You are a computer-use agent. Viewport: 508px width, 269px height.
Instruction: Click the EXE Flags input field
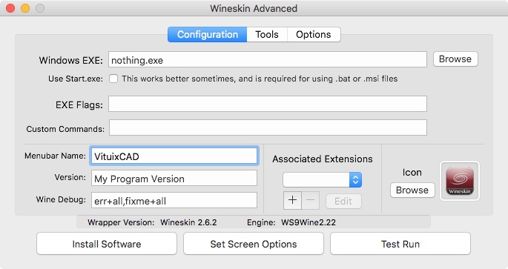(268, 104)
